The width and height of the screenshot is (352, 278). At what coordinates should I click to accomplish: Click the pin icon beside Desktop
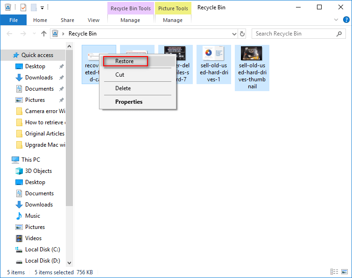point(61,66)
